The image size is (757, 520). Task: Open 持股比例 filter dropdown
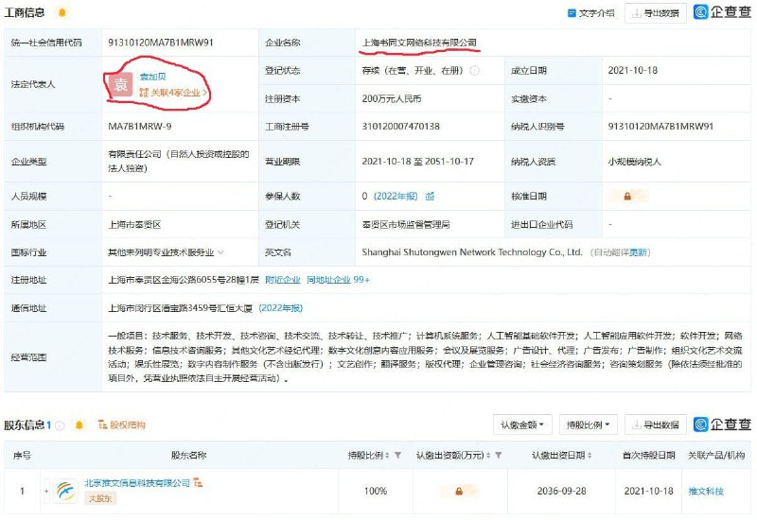pyautogui.click(x=588, y=425)
